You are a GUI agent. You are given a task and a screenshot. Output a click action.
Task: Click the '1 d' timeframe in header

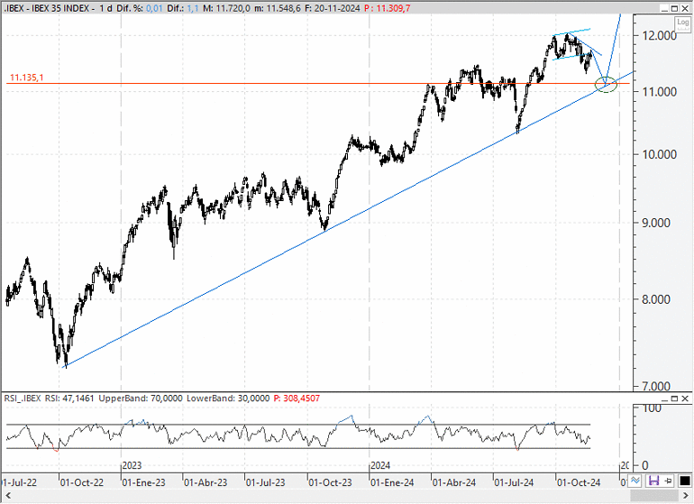tap(105, 8)
